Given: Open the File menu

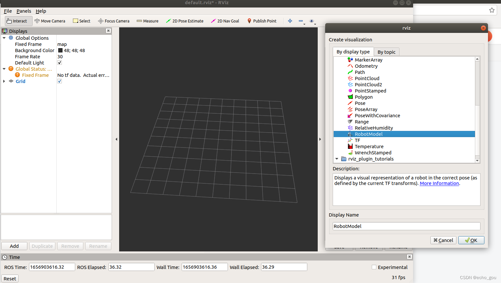Looking at the screenshot, I should pyautogui.click(x=8, y=11).
